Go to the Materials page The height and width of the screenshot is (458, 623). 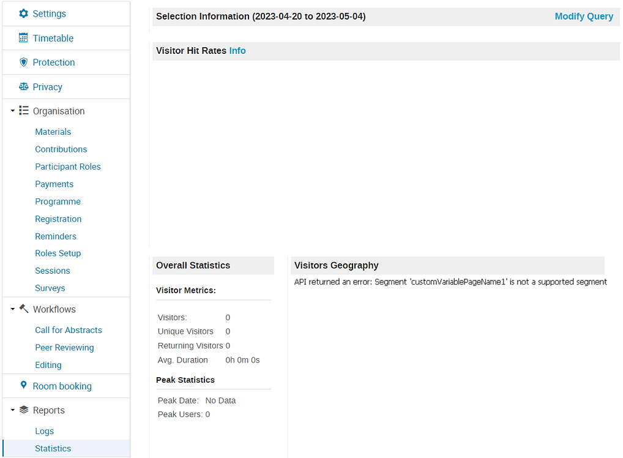tap(53, 132)
